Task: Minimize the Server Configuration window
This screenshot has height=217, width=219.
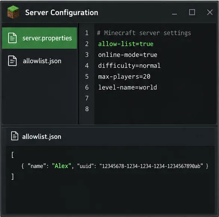Action: 175,14
